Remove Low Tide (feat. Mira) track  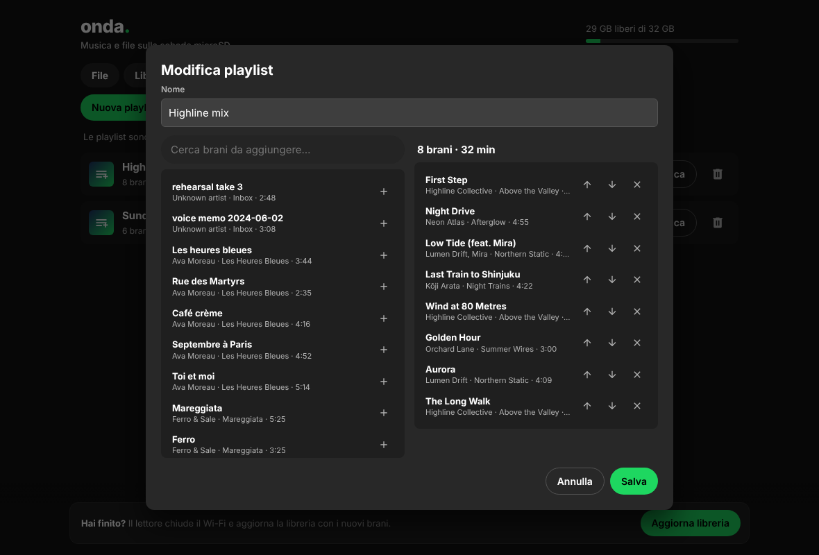[636, 248]
